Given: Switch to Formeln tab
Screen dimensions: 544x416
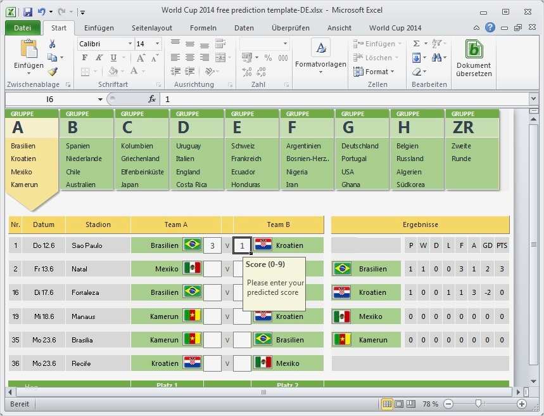Looking at the screenshot, I should tap(203, 28).
